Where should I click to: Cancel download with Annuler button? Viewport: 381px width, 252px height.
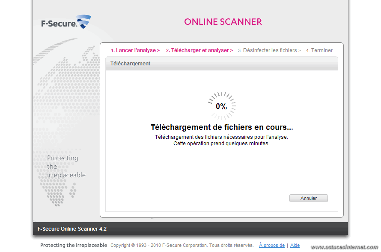[x=308, y=198]
